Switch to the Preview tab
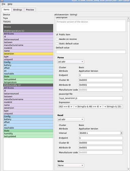The image size is (130, 171). click(30, 10)
